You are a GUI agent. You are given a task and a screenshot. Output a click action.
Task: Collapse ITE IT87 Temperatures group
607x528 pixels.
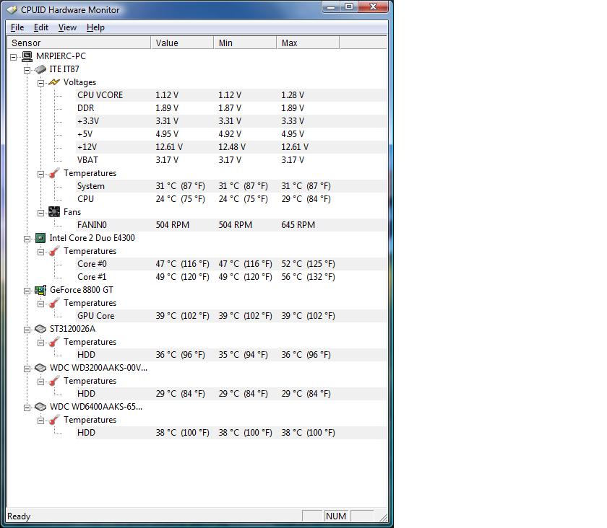click(40, 174)
